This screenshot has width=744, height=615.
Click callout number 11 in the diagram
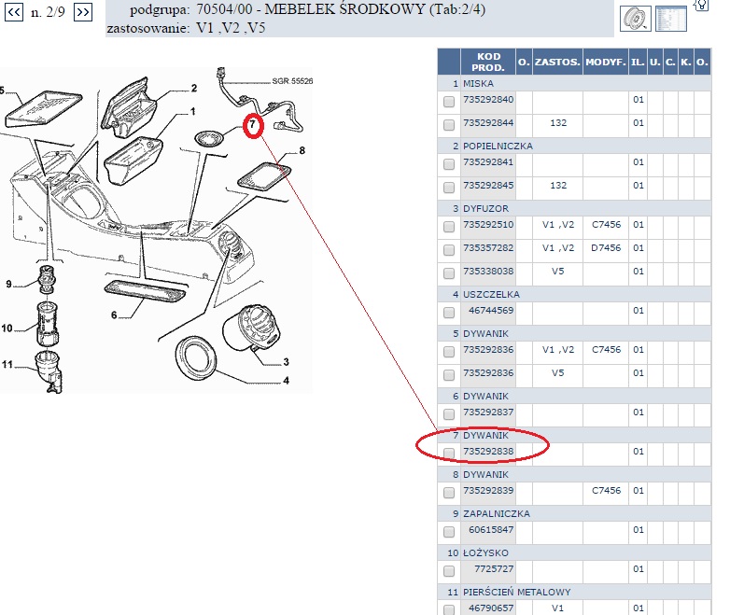pos(7,365)
